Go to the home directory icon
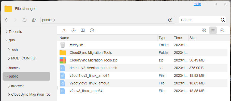This screenshot has height=101, width=231. tap(34, 20)
